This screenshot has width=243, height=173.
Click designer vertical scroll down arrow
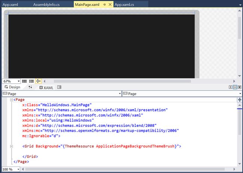[x=239, y=76]
